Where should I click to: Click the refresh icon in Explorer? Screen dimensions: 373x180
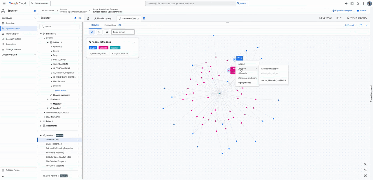pyautogui.click(x=75, y=18)
